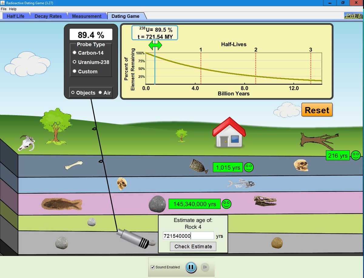
Task: Click the orange skull in second layer
Action: tap(122, 184)
